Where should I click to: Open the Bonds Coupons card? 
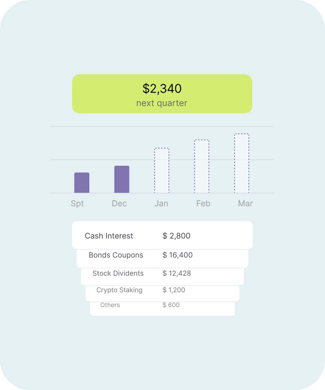[162, 258]
